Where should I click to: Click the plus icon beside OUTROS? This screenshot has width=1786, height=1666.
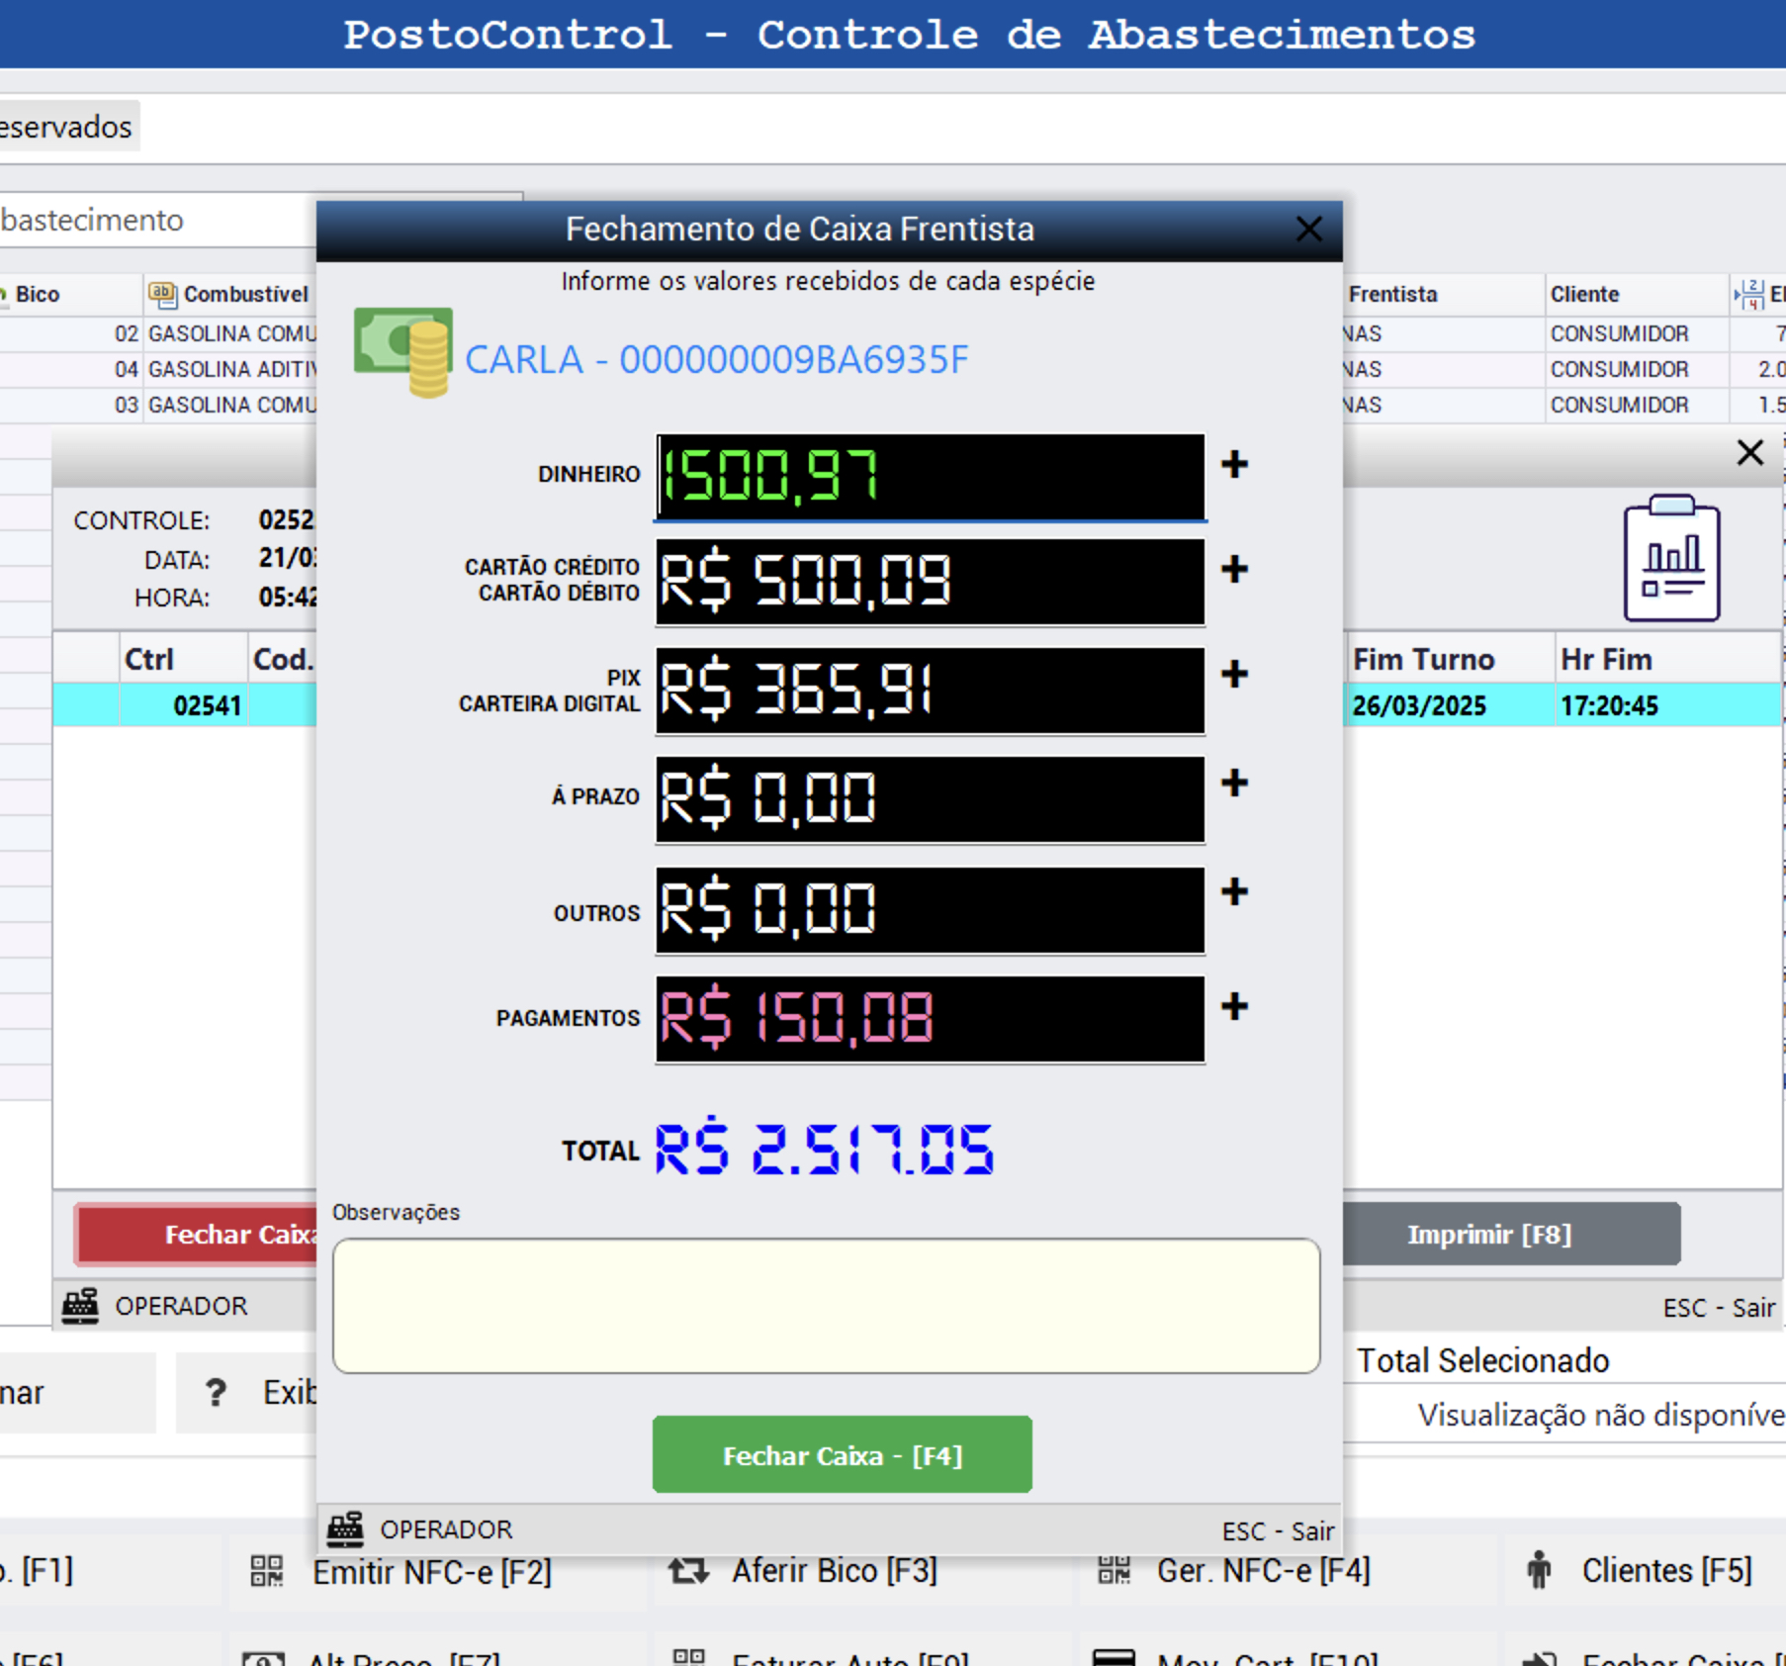[x=1233, y=891]
